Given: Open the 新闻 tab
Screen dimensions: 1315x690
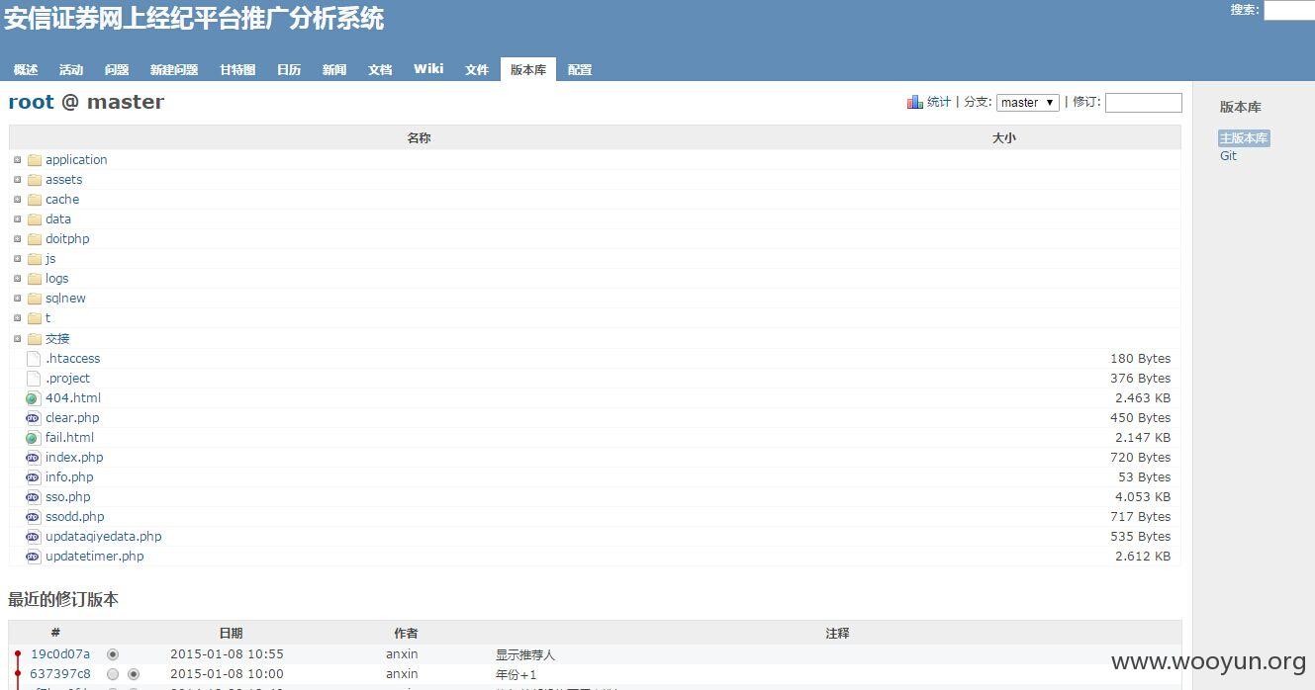Looking at the screenshot, I should coord(334,69).
